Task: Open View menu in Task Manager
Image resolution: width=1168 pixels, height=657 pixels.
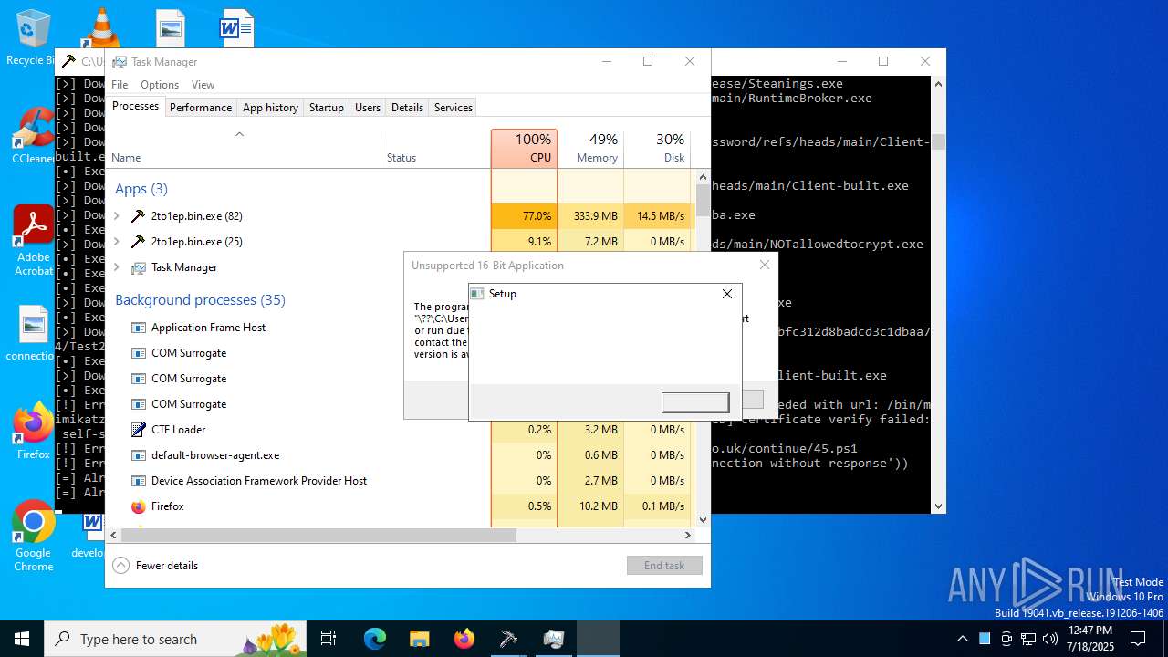Action: 203,85
